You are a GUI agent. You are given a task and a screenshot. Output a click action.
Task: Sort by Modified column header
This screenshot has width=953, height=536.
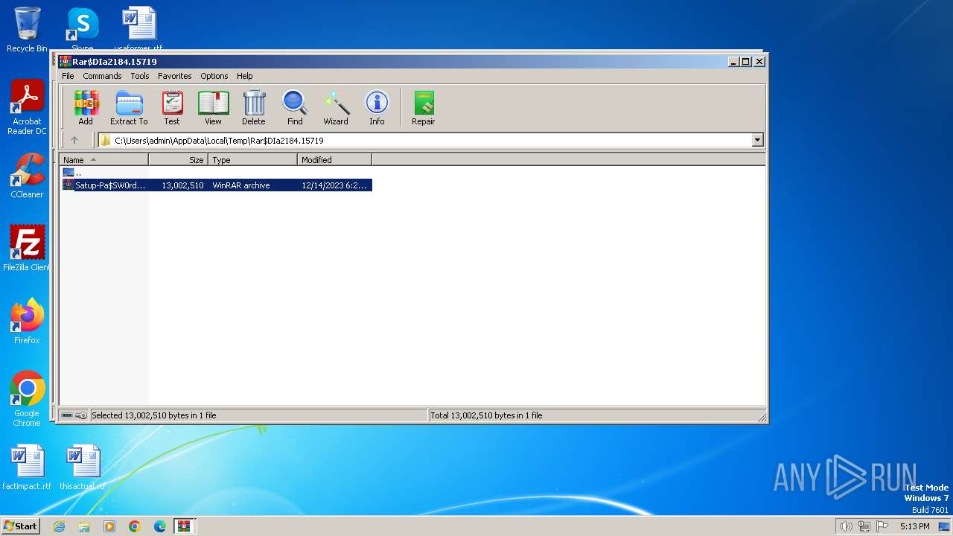tap(335, 160)
